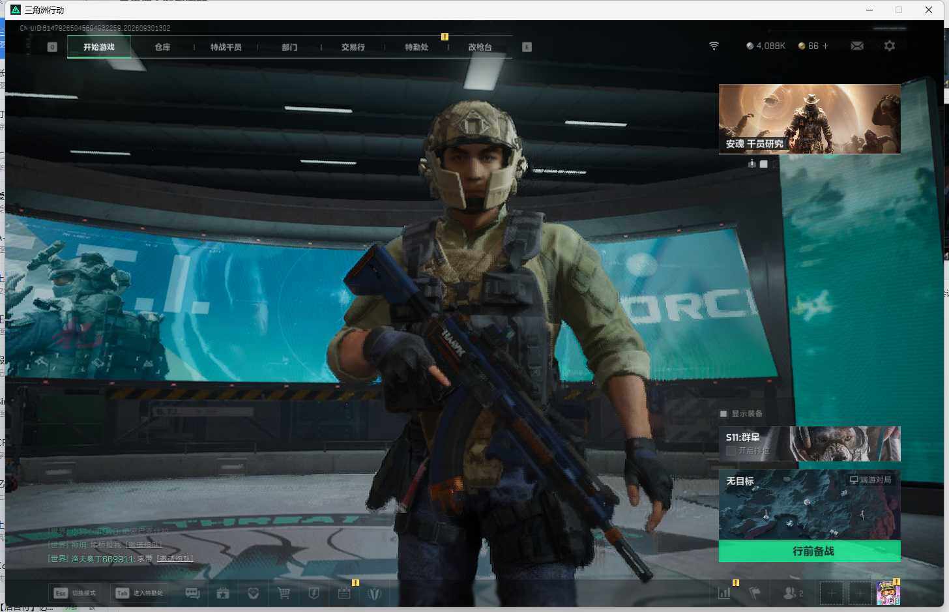Open the chat speech-bubble icon
Screen dimensions: 949x612
[x=192, y=593]
